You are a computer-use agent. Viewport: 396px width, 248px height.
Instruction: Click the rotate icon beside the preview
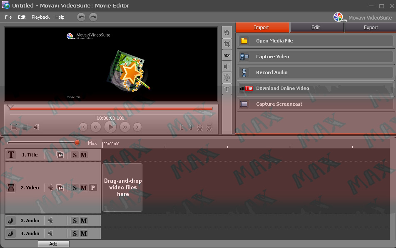click(x=227, y=33)
